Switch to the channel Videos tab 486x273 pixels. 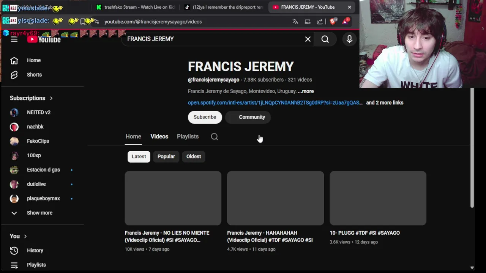click(x=159, y=136)
